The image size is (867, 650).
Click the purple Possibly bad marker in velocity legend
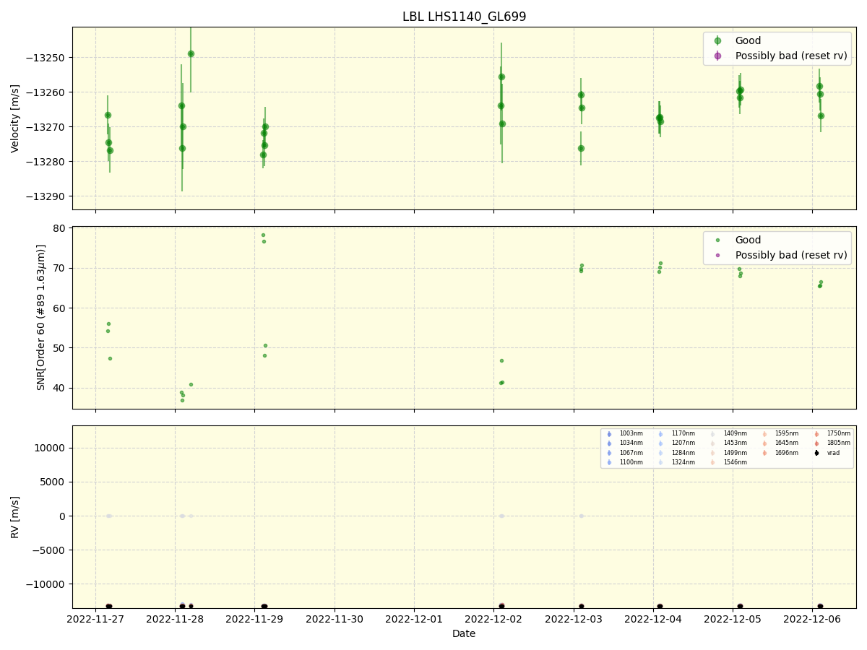(717, 56)
